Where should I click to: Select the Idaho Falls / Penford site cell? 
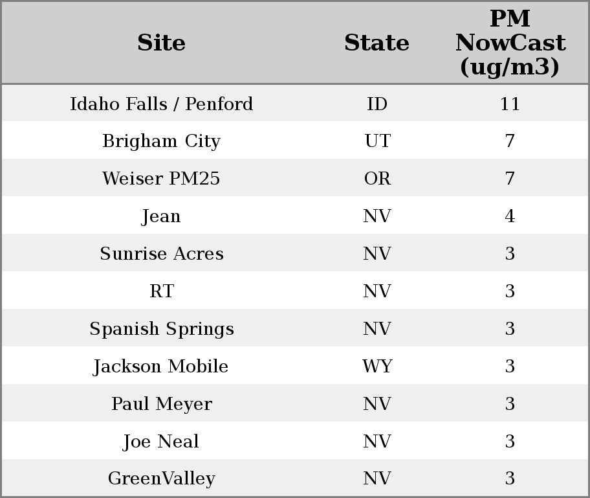click(161, 104)
